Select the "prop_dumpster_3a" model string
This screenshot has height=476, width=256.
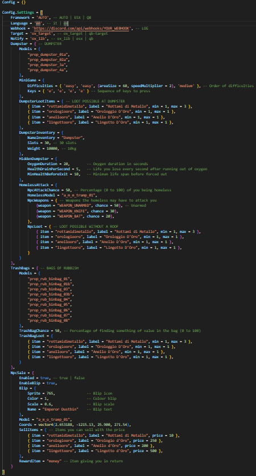(x=47, y=65)
